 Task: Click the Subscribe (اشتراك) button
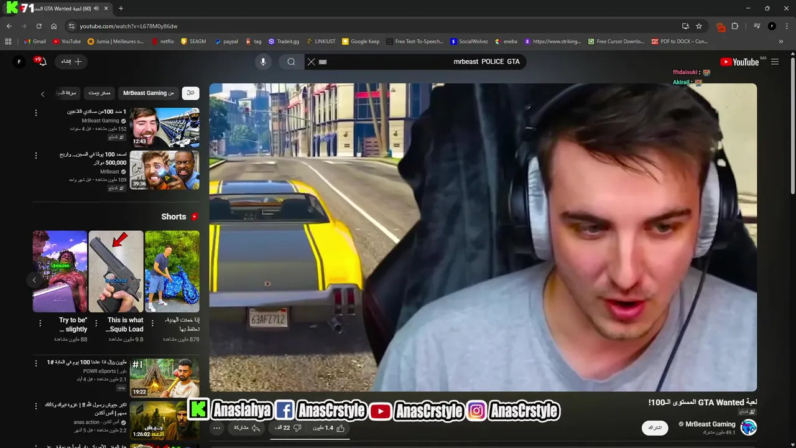[655, 428]
